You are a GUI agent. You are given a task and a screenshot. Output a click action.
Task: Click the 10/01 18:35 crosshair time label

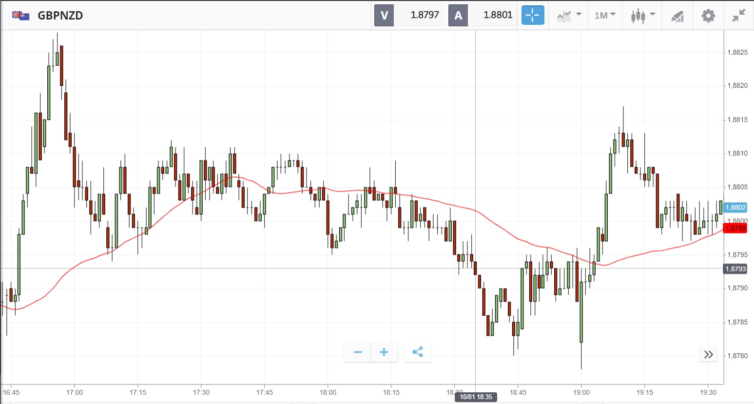point(476,397)
